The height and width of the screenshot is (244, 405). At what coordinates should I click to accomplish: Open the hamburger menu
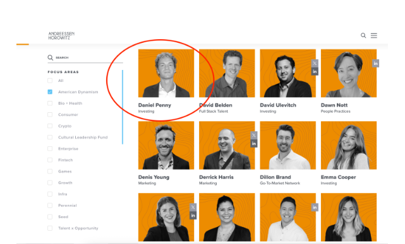coord(374,35)
